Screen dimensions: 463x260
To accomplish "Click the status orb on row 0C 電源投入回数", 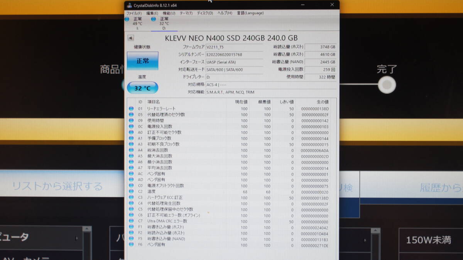I will coord(131,126).
